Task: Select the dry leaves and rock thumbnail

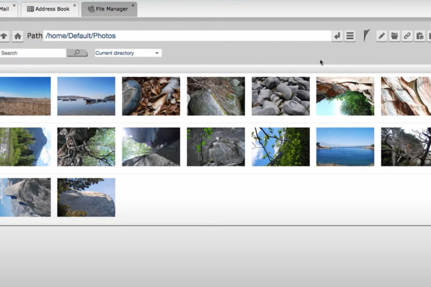Action: (151, 96)
